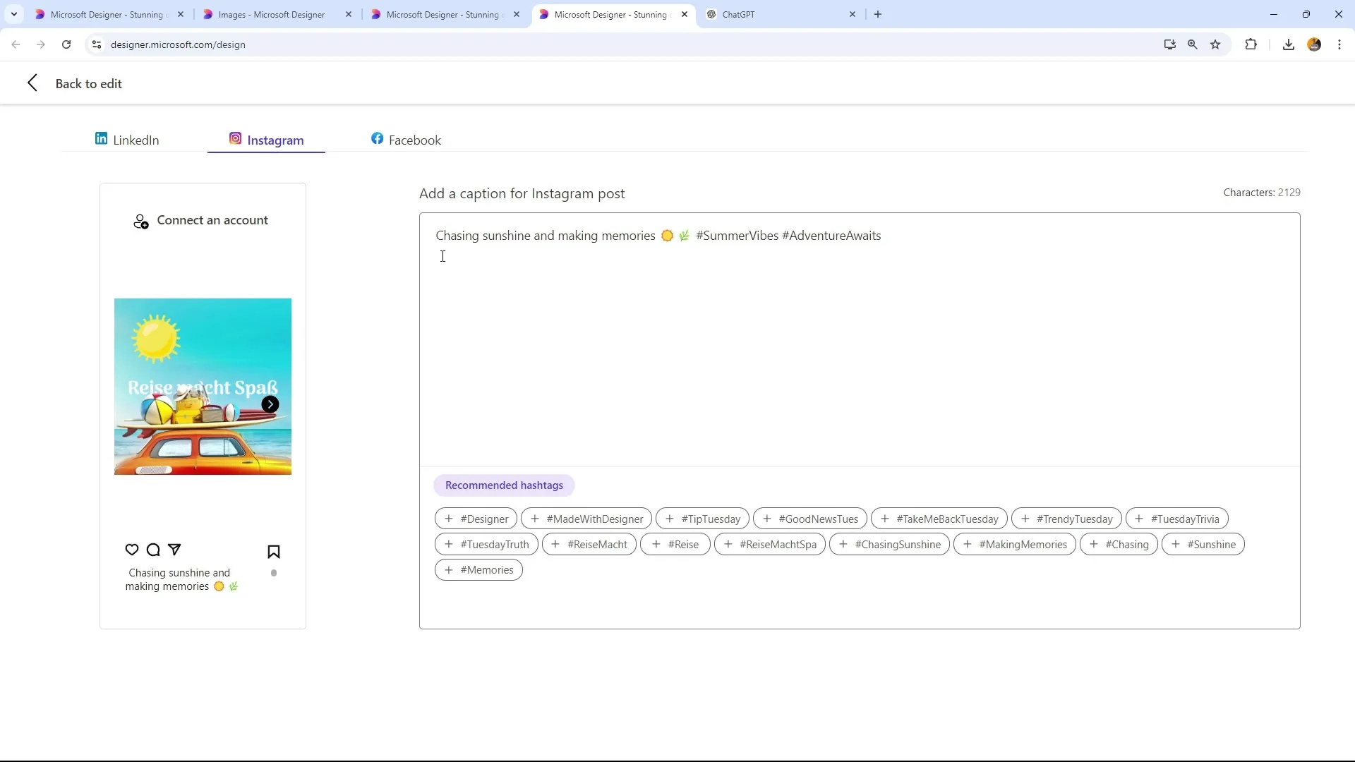Screen dimensions: 1355x762
Task: View site information icon in address bar
Action: click(97, 44)
